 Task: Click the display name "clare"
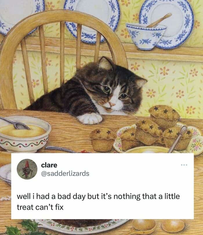click(x=49, y=165)
